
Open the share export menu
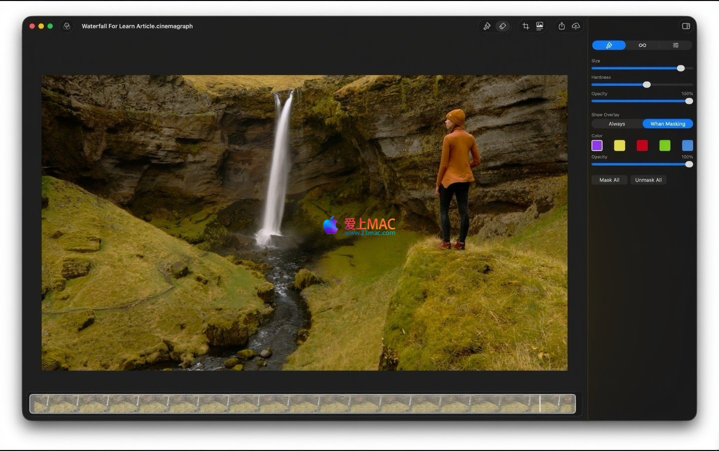562,26
